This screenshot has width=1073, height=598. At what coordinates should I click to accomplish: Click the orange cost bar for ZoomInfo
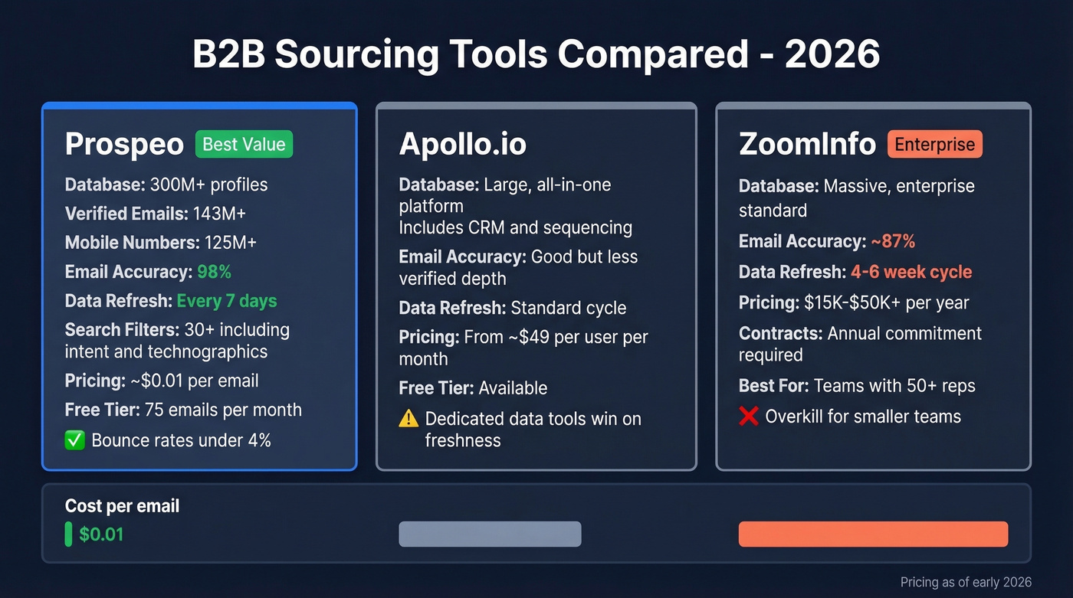(x=873, y=534)
